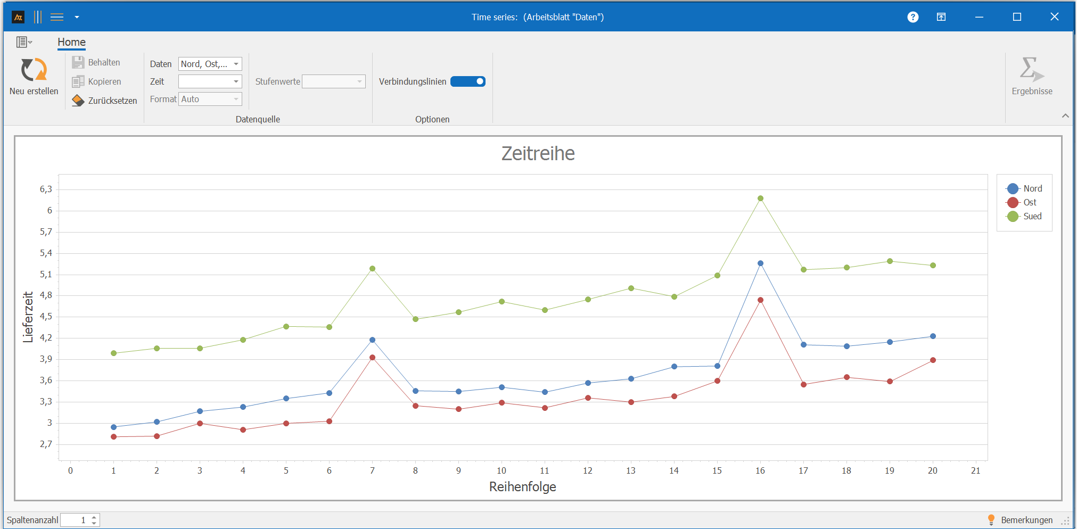Toggle the Nord series in legend
Image resolution: width=1077 pixels, height=529 pixels.
(1032, 188)
